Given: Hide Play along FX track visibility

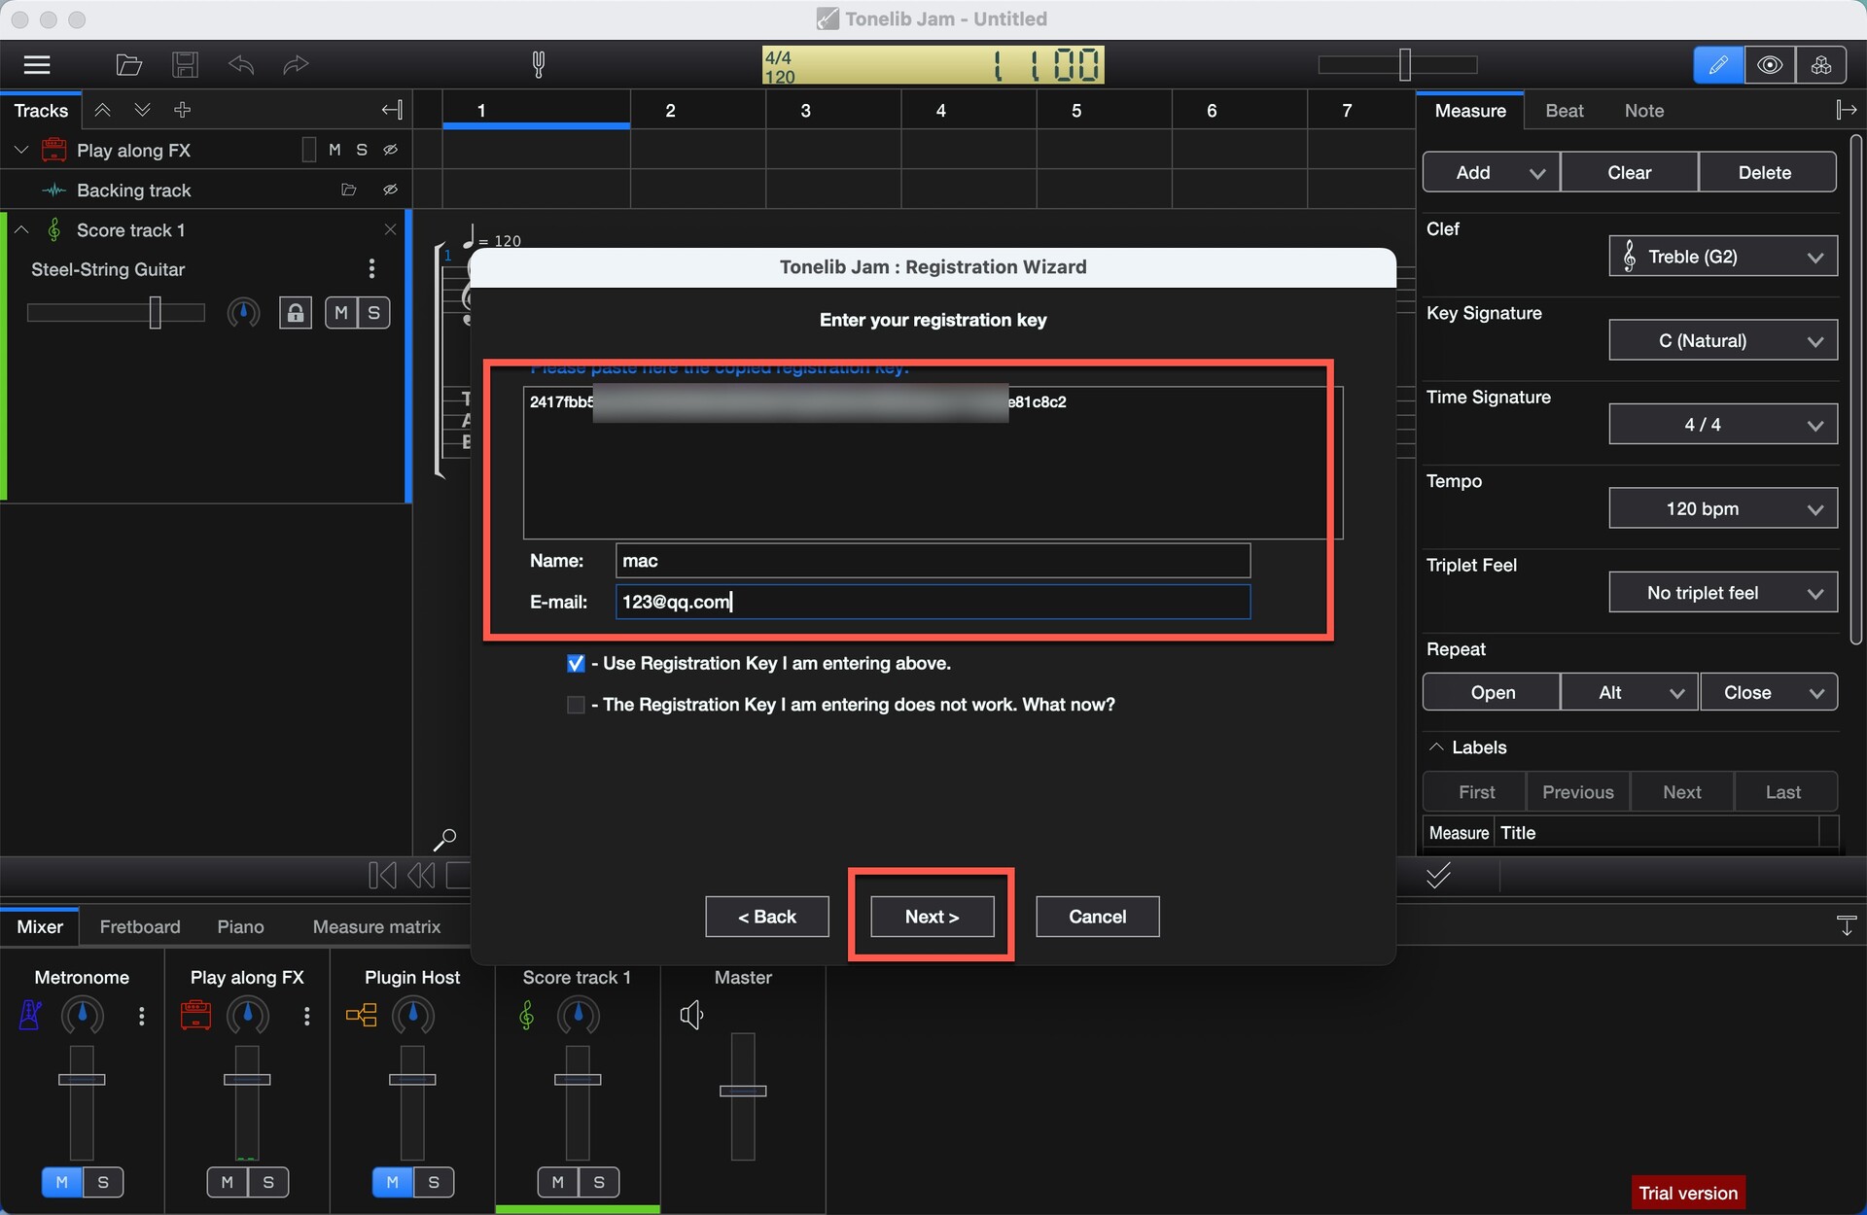Looking at the screenshot, I should tap(390, 150).
